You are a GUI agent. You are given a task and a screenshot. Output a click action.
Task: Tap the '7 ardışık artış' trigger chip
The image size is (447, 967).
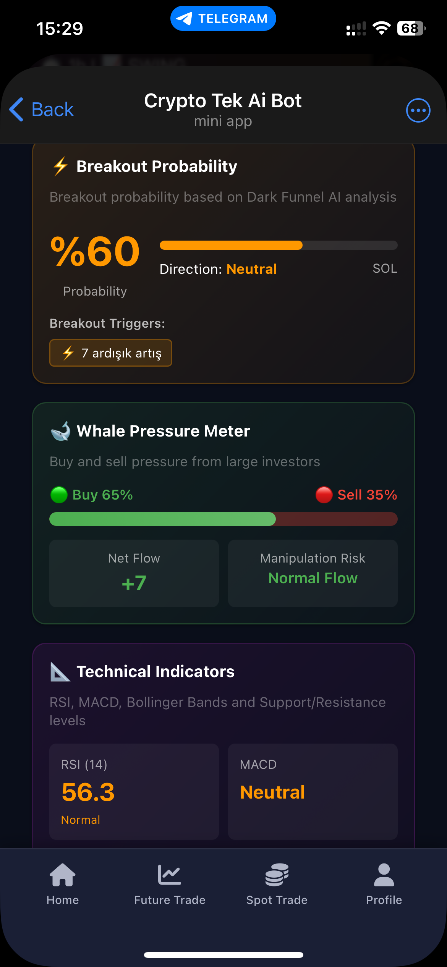point(111,353)
